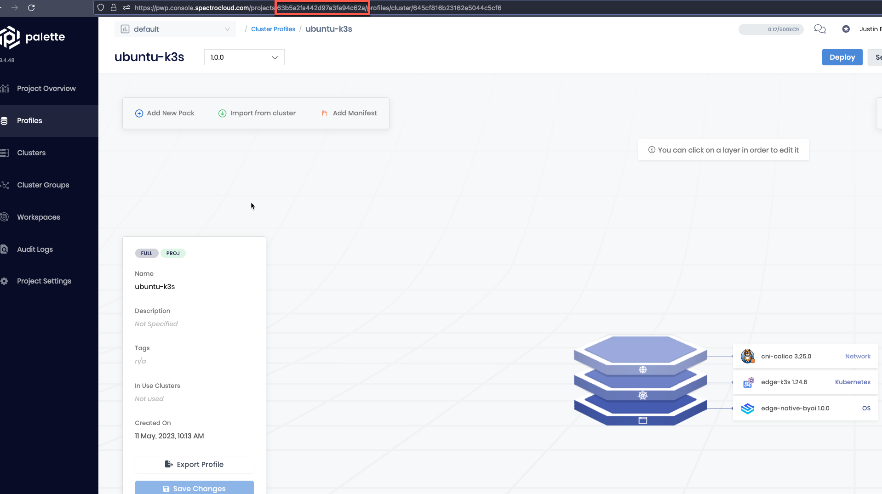Click the Audit Logs magnifier icon
Image resolution: width=882 pixels, height=494 pixels.
coord(4,249)
